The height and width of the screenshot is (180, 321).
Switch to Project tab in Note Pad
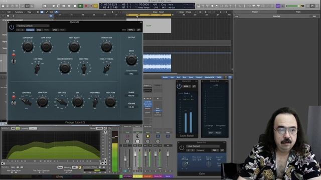(255, 12)
